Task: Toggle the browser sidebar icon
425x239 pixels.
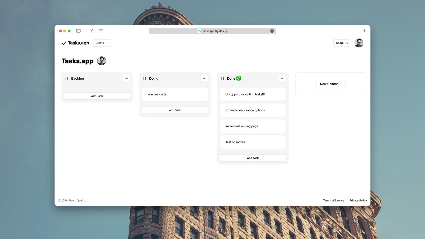Action: pyautogui.click(x=78, y=31)
